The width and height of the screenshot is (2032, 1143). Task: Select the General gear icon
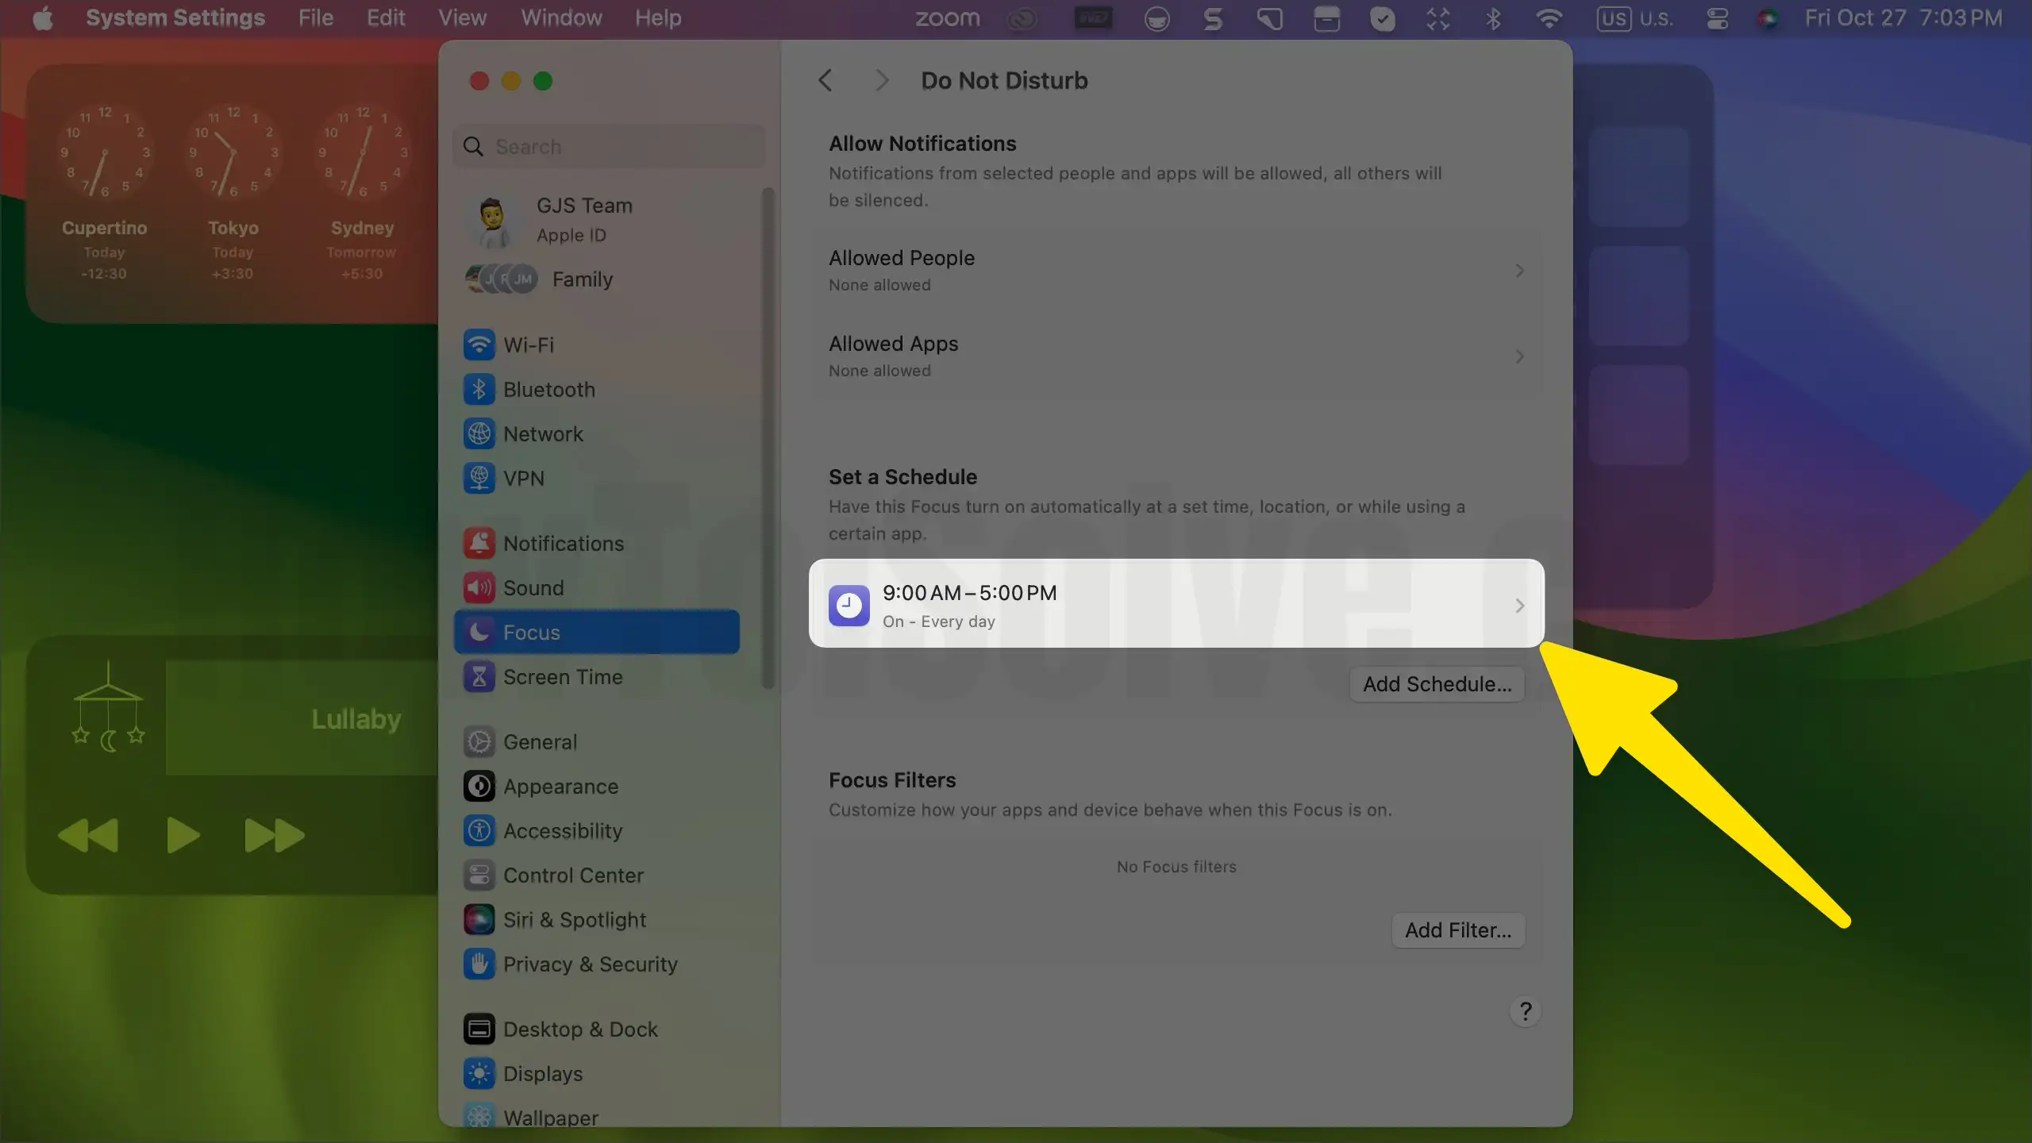pos(479,742)
